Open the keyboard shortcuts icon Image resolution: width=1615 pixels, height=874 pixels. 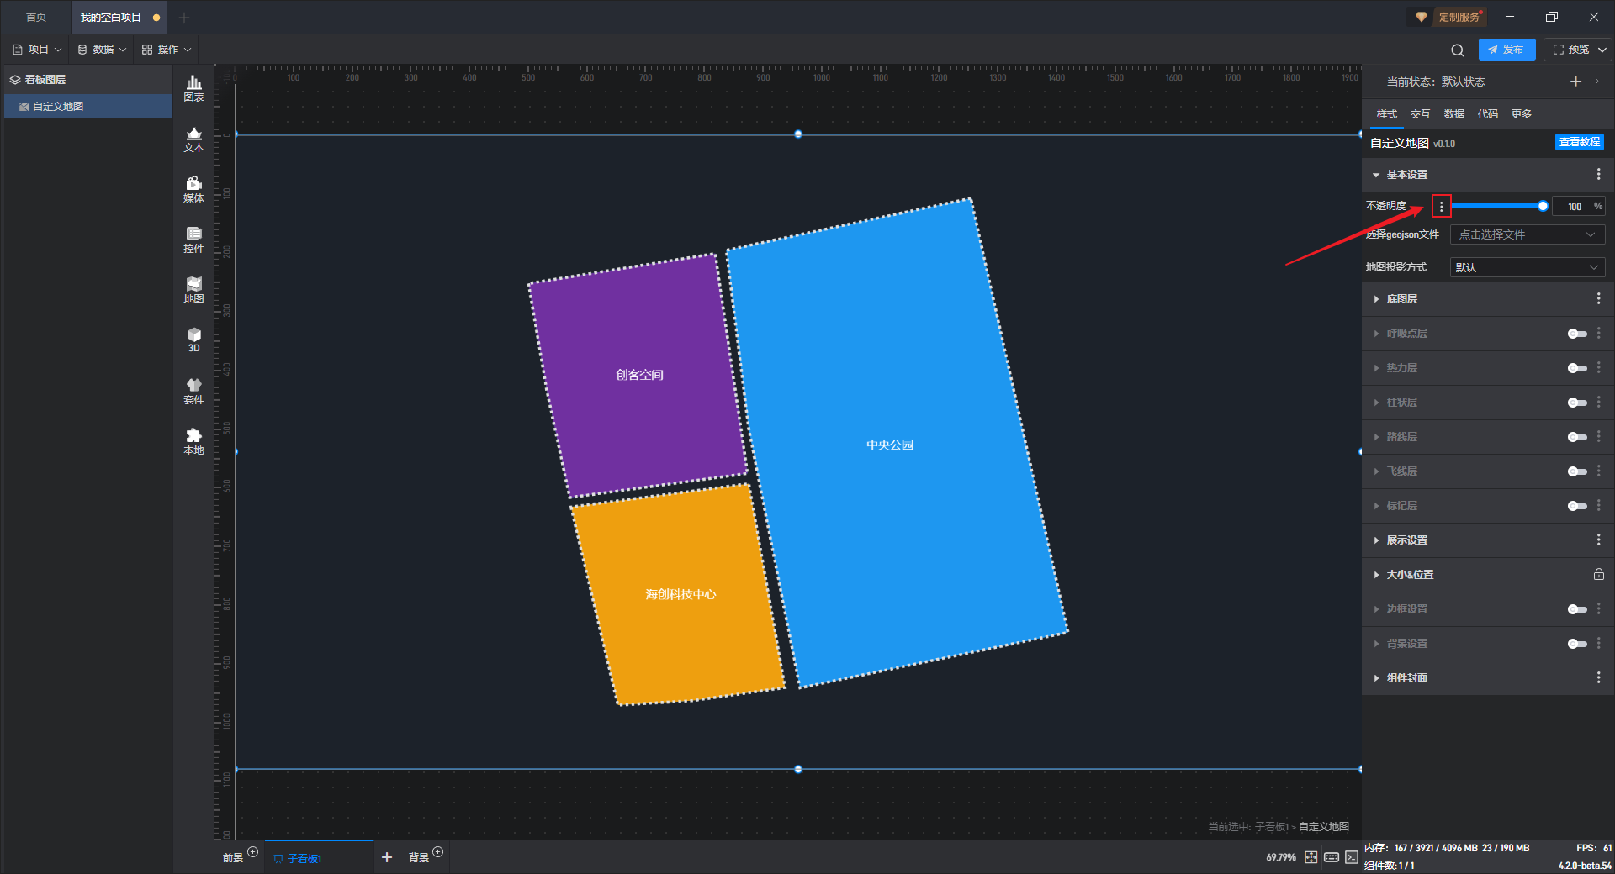(1332, 857)
